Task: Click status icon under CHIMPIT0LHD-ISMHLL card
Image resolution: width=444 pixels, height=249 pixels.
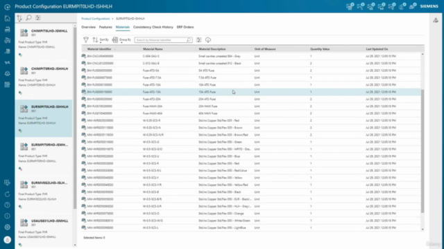Action: click(x=20, y=55)
